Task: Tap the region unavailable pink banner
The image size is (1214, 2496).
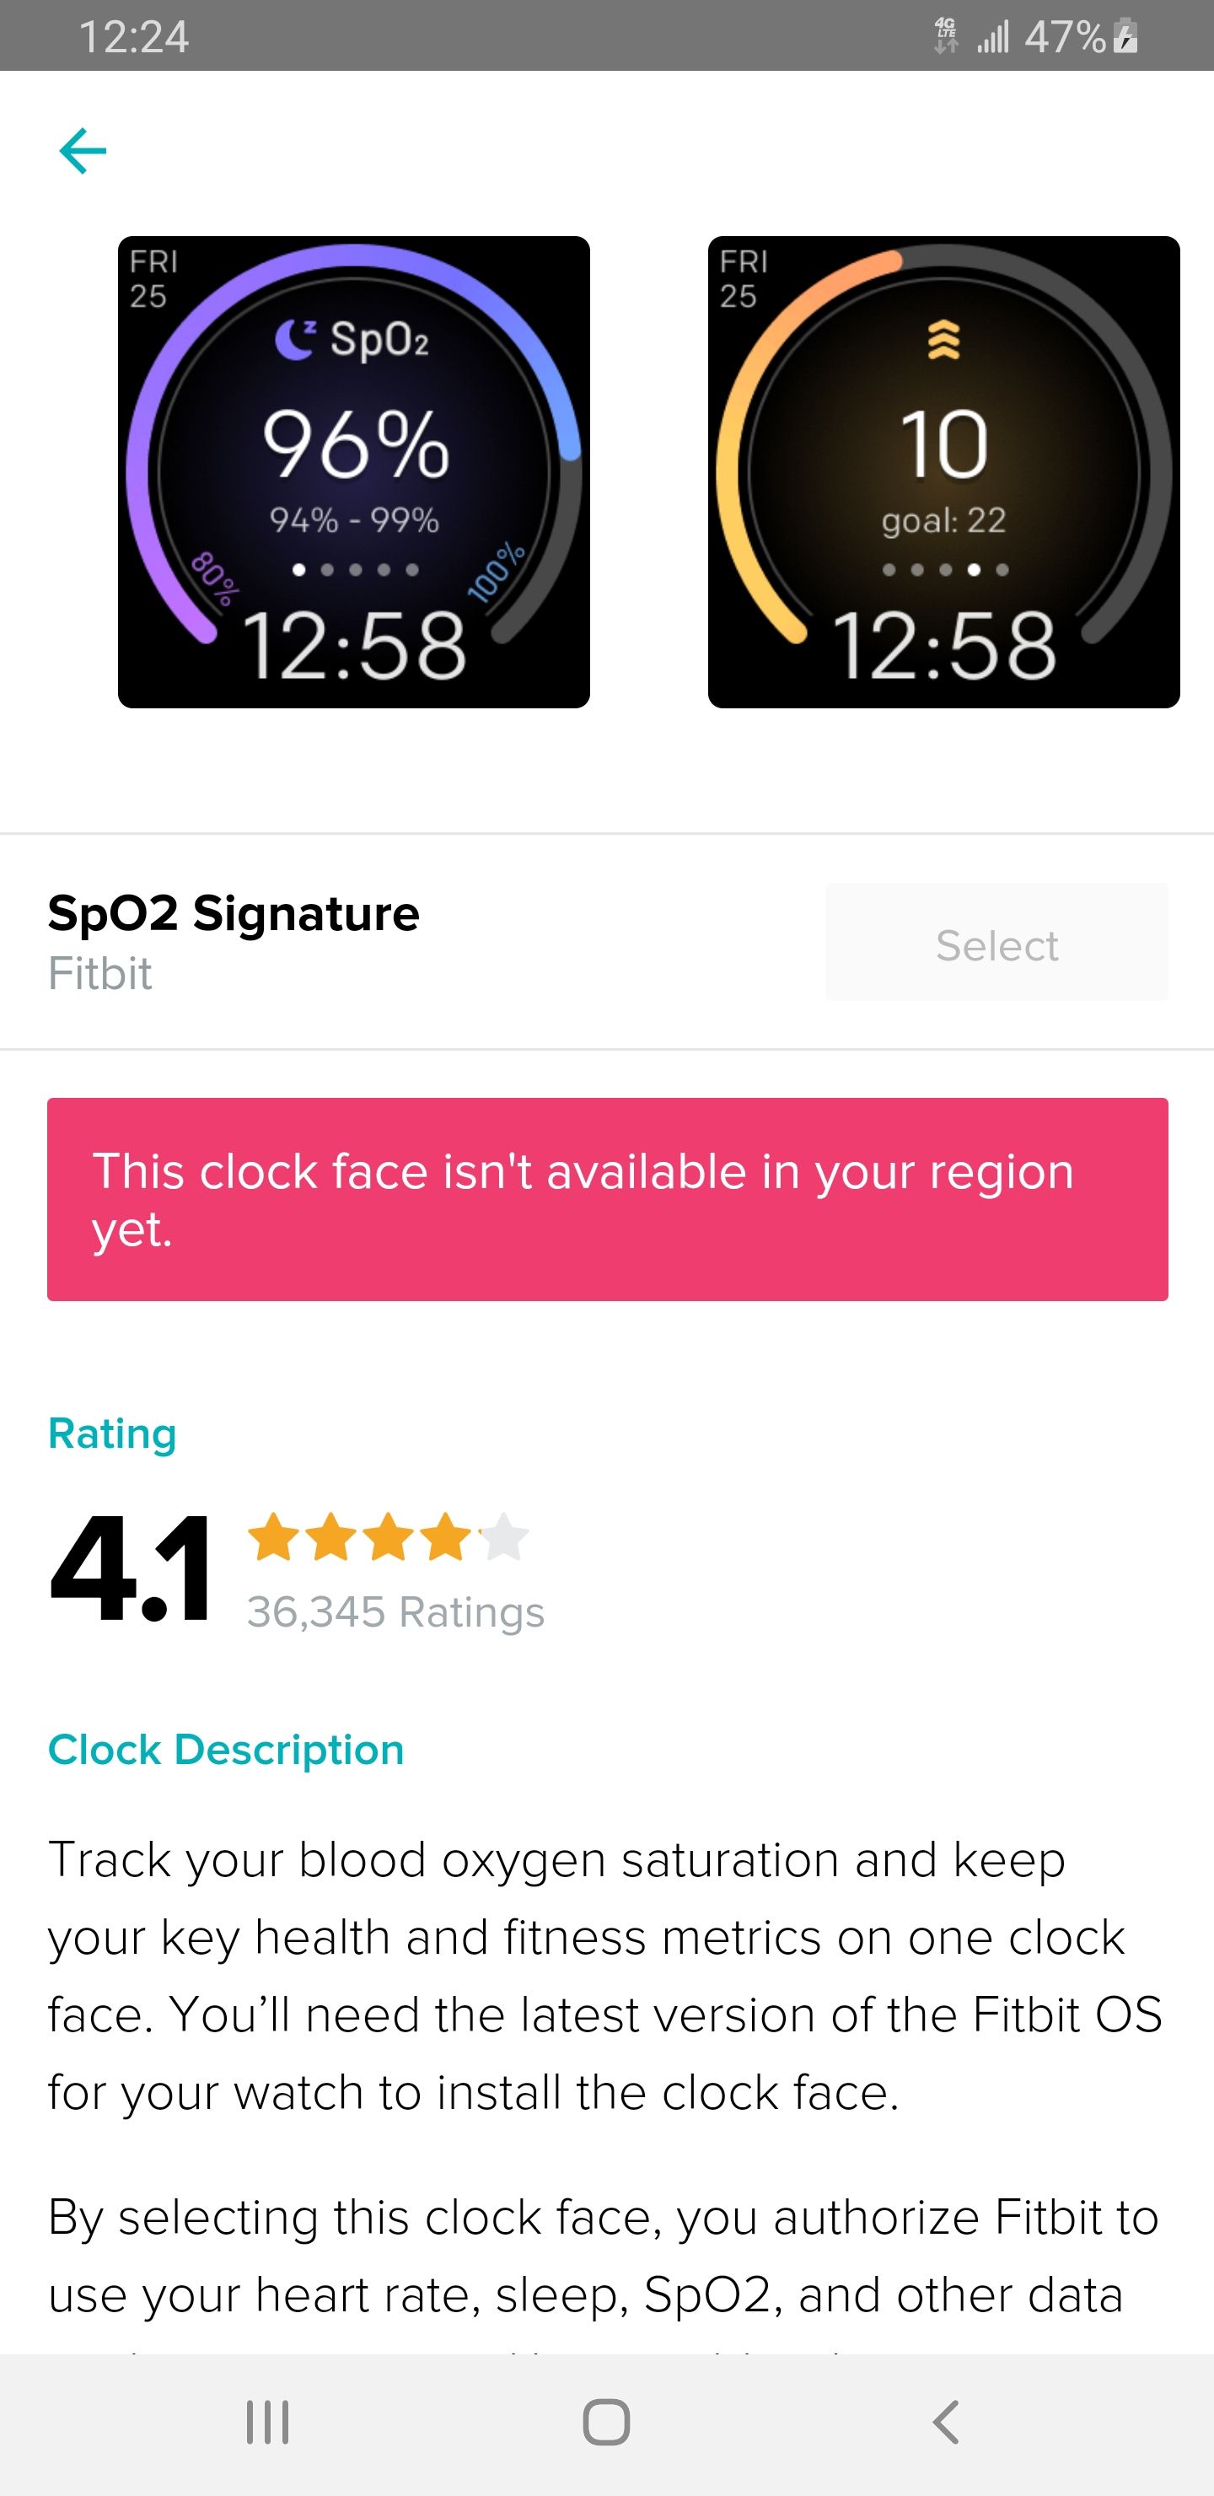Action: (x=608, y=1198)
